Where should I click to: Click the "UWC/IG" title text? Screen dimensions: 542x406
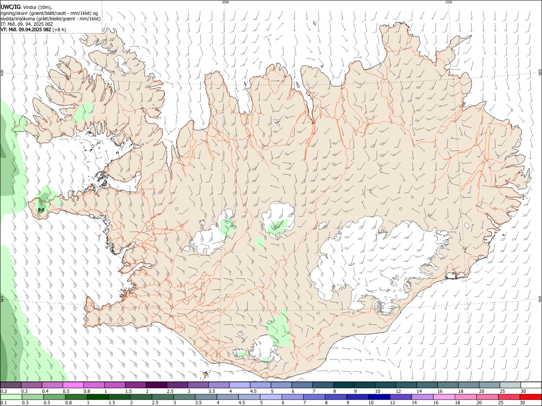pyautogui.click(x=11, y=7)
